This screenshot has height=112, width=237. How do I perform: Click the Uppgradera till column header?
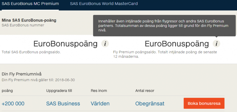(x=59, y=90)
